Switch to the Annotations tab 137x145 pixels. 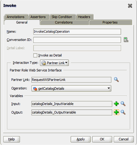[16, 17]
